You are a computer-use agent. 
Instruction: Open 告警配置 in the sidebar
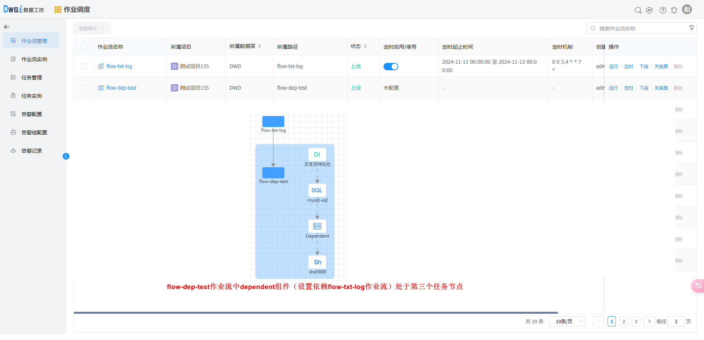point(32,114)
